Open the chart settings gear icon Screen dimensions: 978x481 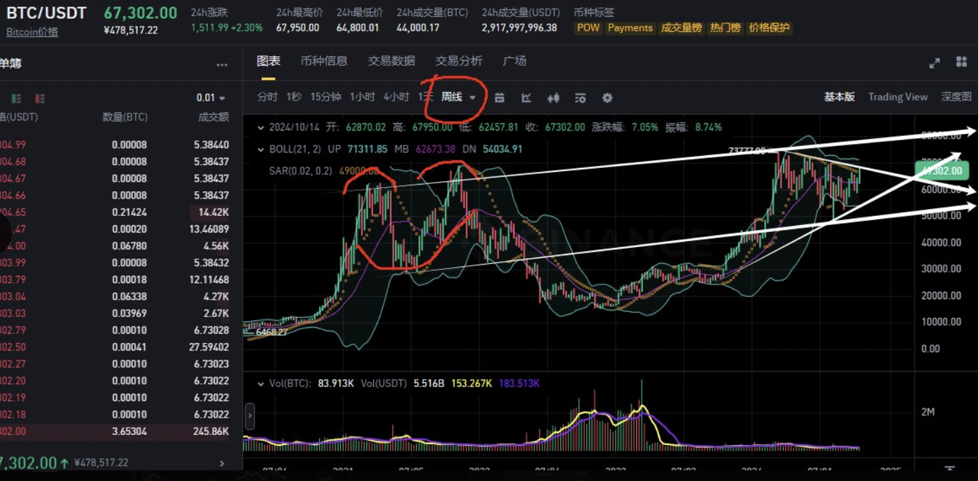coord(607,98)
